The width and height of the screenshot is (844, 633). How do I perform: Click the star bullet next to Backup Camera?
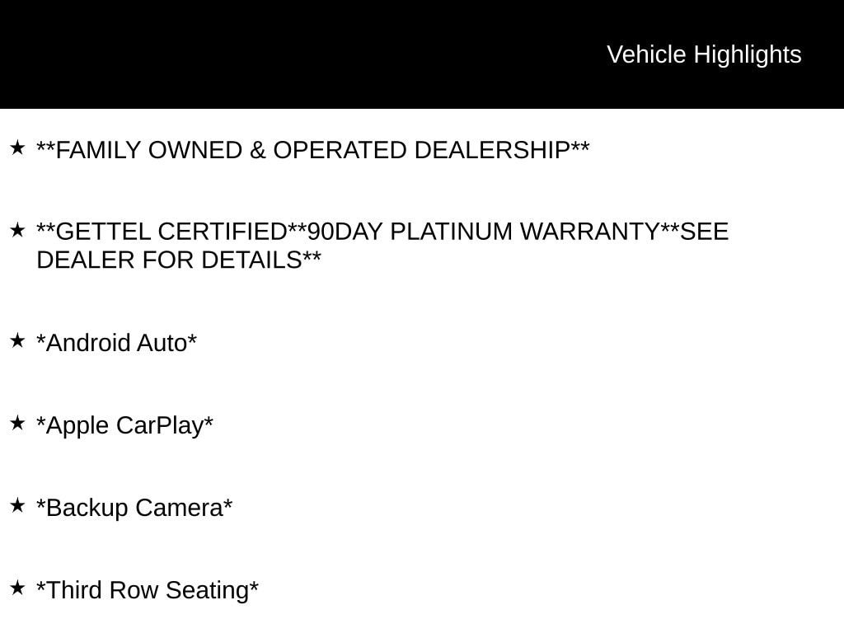[17, 505]
